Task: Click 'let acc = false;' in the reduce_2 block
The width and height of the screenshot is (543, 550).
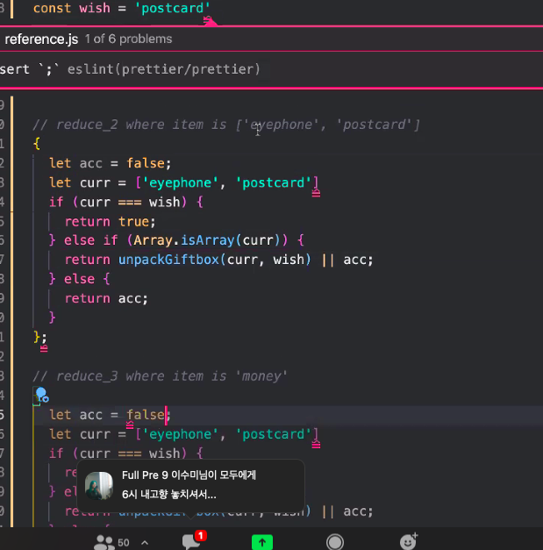Action: point(111,163)
